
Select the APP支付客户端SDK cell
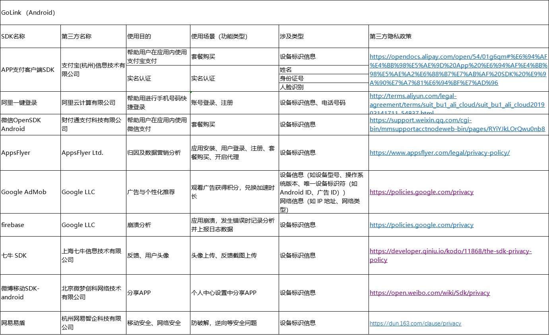28,70
